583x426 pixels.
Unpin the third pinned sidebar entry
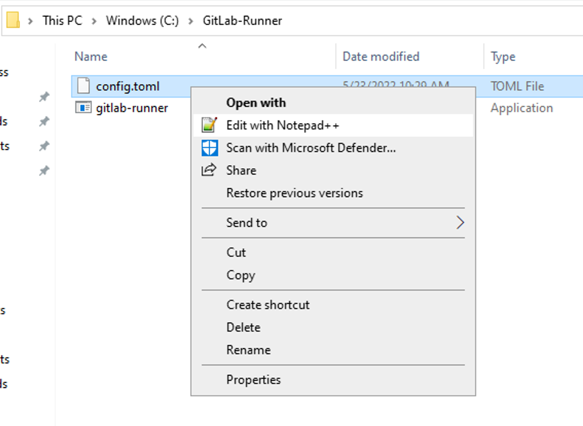click(x=44, y=146)
